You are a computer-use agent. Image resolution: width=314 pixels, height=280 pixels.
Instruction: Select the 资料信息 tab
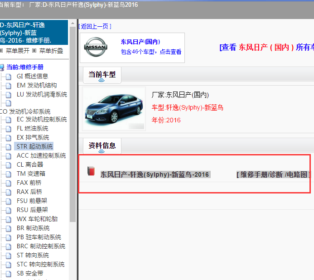[x=102, y=146]
